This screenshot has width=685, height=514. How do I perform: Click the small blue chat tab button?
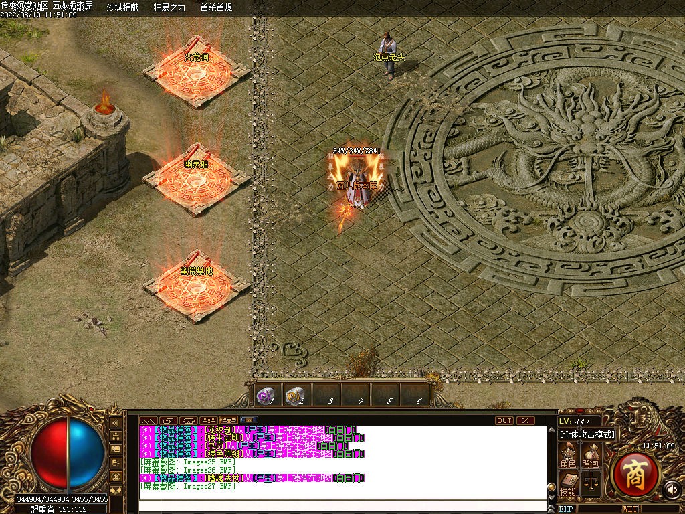[x=249, y=420]
